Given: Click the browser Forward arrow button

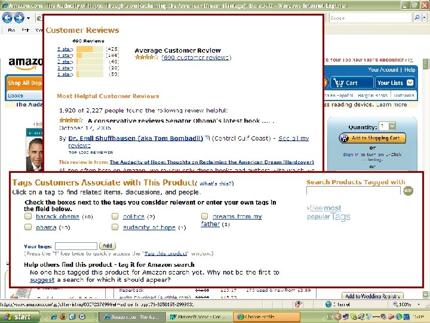Looking at the screenshot, I should [19, 18].
